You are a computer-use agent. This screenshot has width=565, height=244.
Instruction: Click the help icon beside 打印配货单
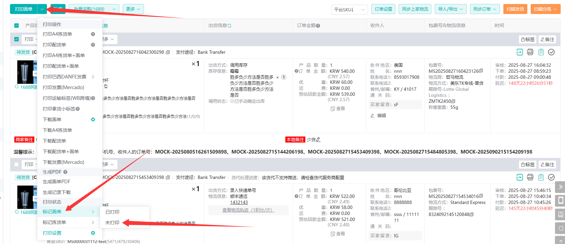click(x=93, y=45)
